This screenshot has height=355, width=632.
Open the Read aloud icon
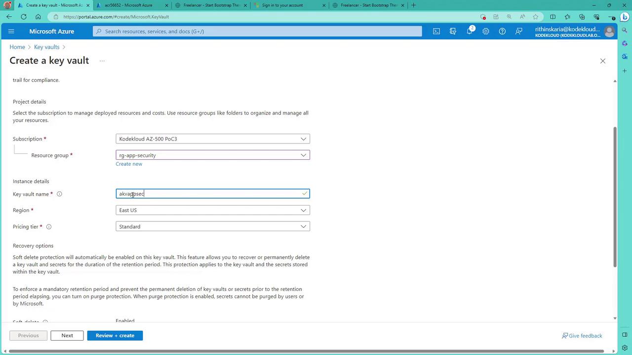[x=522, y=17]
